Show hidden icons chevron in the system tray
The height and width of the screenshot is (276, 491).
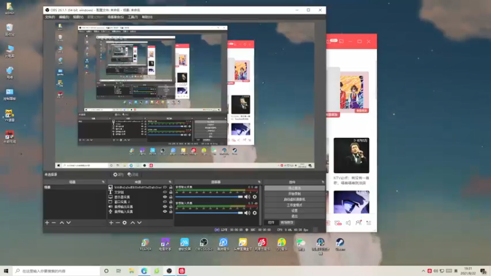click(x=423, y=271)
